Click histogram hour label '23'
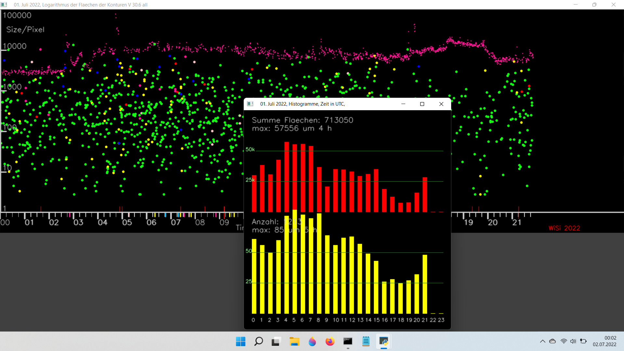The image size is (624, 351). pyautogui.click(x=441, y=320)
